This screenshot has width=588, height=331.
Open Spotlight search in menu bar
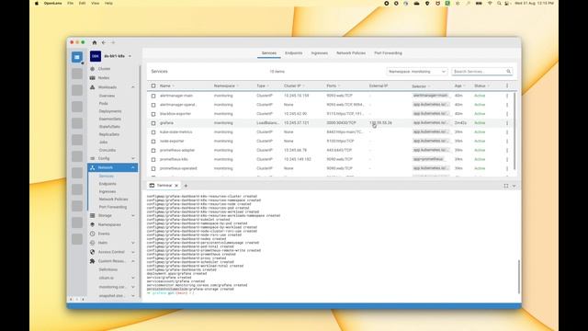tap(499, 3)
